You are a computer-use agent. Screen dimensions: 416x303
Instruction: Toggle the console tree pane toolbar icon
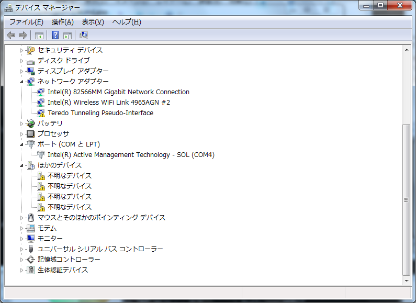pos(39,35)
